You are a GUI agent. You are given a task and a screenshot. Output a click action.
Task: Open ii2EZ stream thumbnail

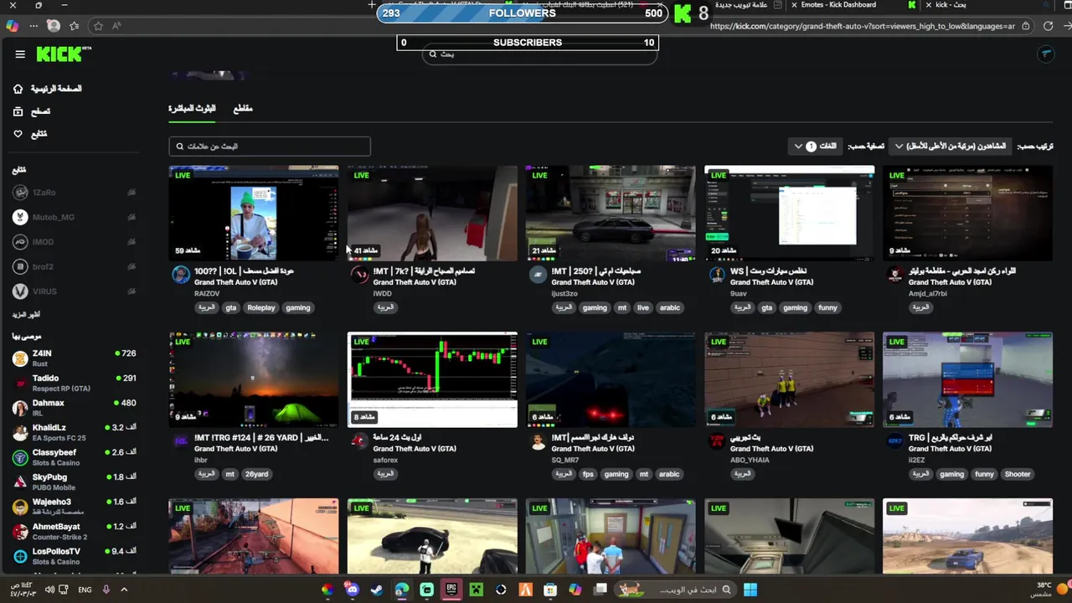click(967, 379)
